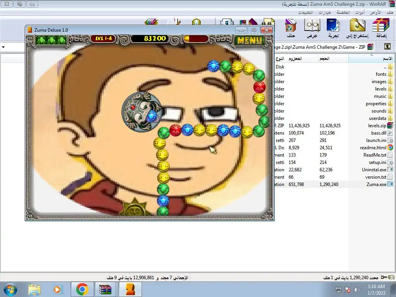Click the Extract To (إستخراج إلى) toolbar icon

(x=357, y=28)
